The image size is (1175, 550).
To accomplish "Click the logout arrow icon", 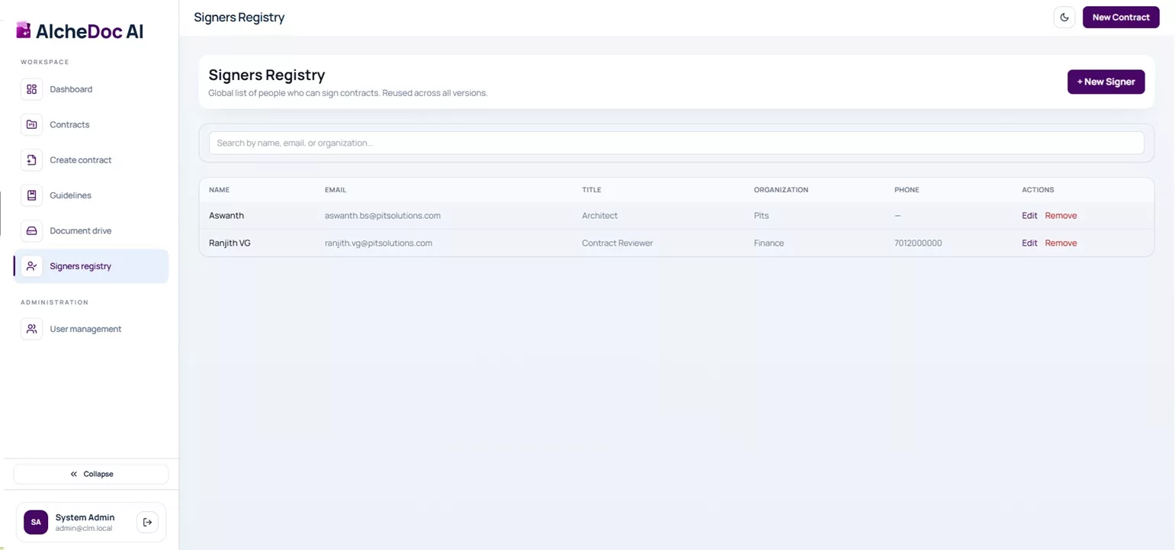I will click(x=147, y=522).
